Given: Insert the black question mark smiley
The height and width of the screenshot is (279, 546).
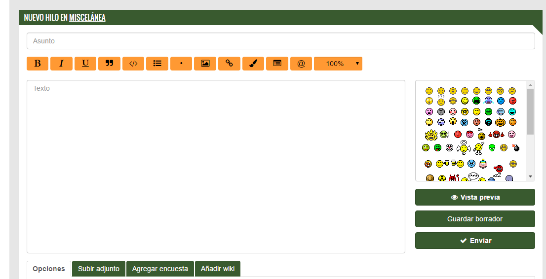Looking at the screenshot, I should 489,122.
